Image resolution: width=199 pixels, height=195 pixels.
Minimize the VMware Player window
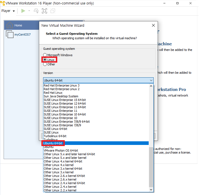[x=165, y=3]
